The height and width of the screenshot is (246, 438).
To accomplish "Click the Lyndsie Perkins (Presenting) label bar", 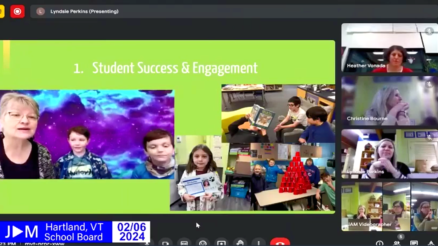I will 84,12.
